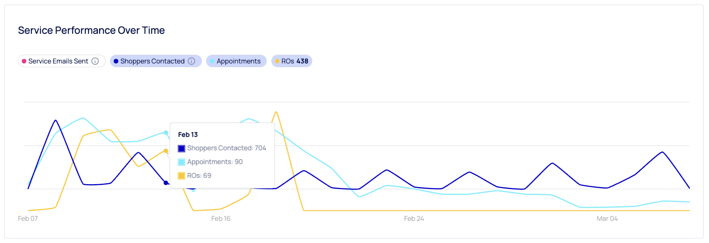Click Appointments data point on Feb 13
The width and height of the screenshot is (709, 243).
click(x=166, y=133)
